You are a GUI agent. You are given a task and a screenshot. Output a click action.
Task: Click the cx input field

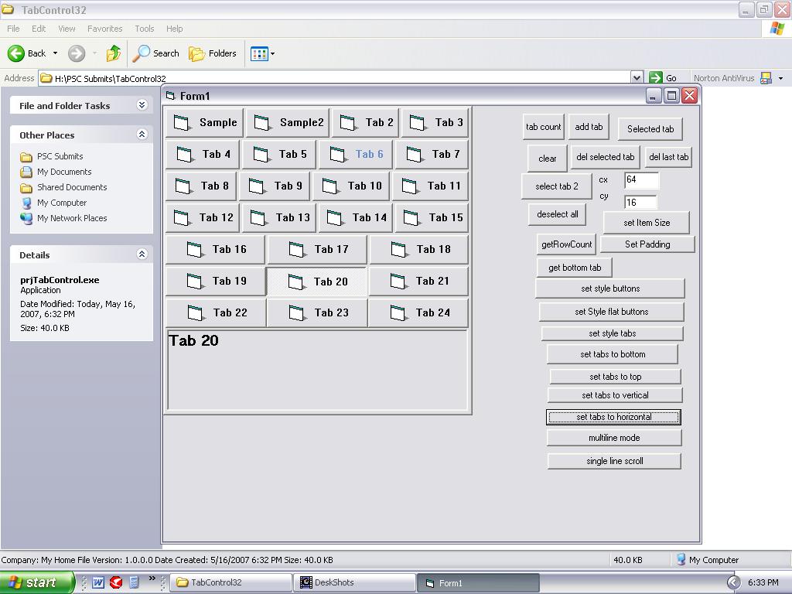pos(641,180)
